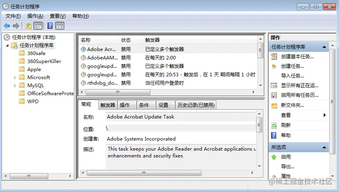This screenshot has height=192, width=339.
Task: Expand the 查看 submenu arrow
Action: click(x=325, y=115)
